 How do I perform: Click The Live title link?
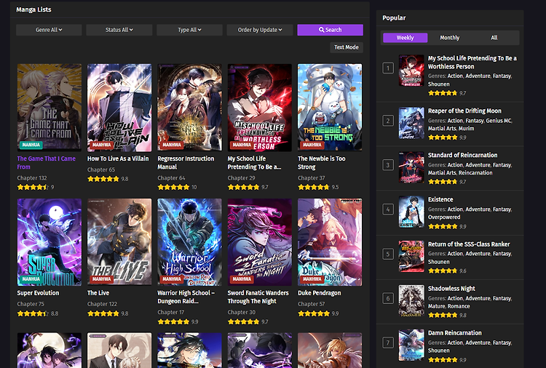pos(98,293)
